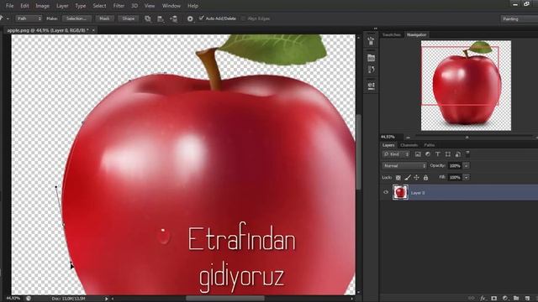538x302 pixels.
Task: Open the Tool Presets panel icon
Action: click(x=371, y=86)
